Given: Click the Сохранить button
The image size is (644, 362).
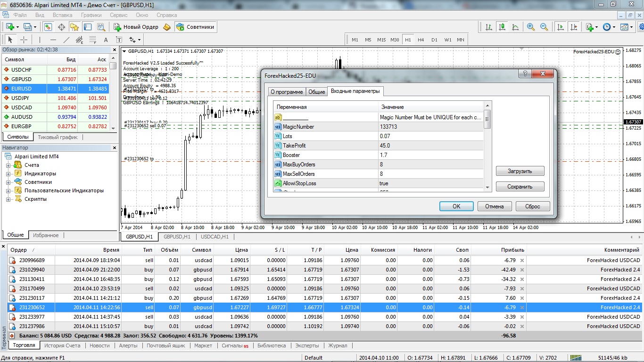Looking at the screenshot, I should pyautogui.click(x=520, y=187).
